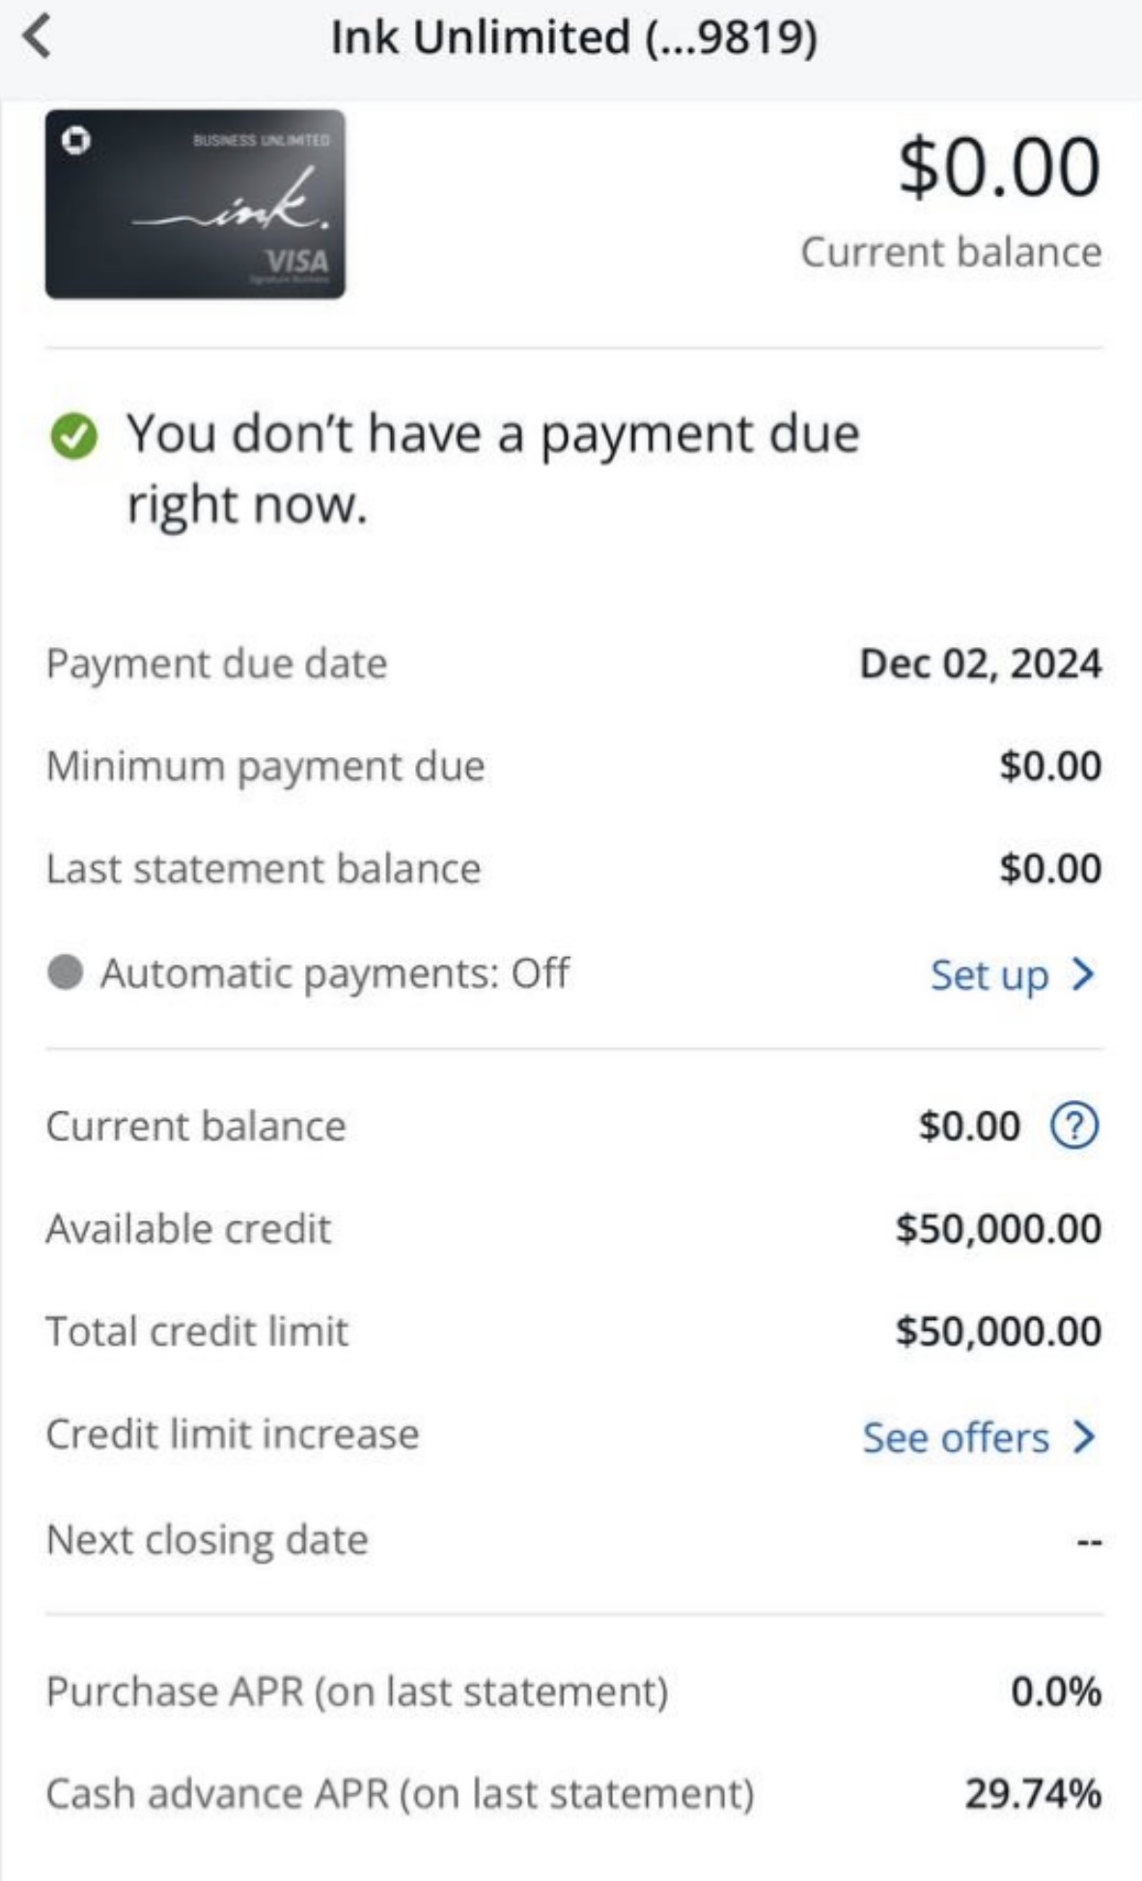Tap the gray automatic payments status dot
1142x1881 pixels.
point(65,972)
